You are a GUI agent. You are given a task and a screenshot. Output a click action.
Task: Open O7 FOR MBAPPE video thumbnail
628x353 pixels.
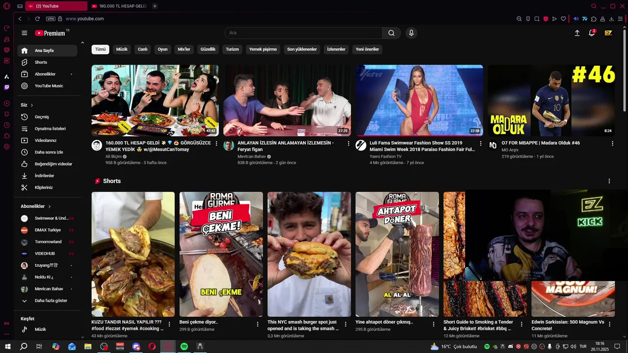coord(551,101)
